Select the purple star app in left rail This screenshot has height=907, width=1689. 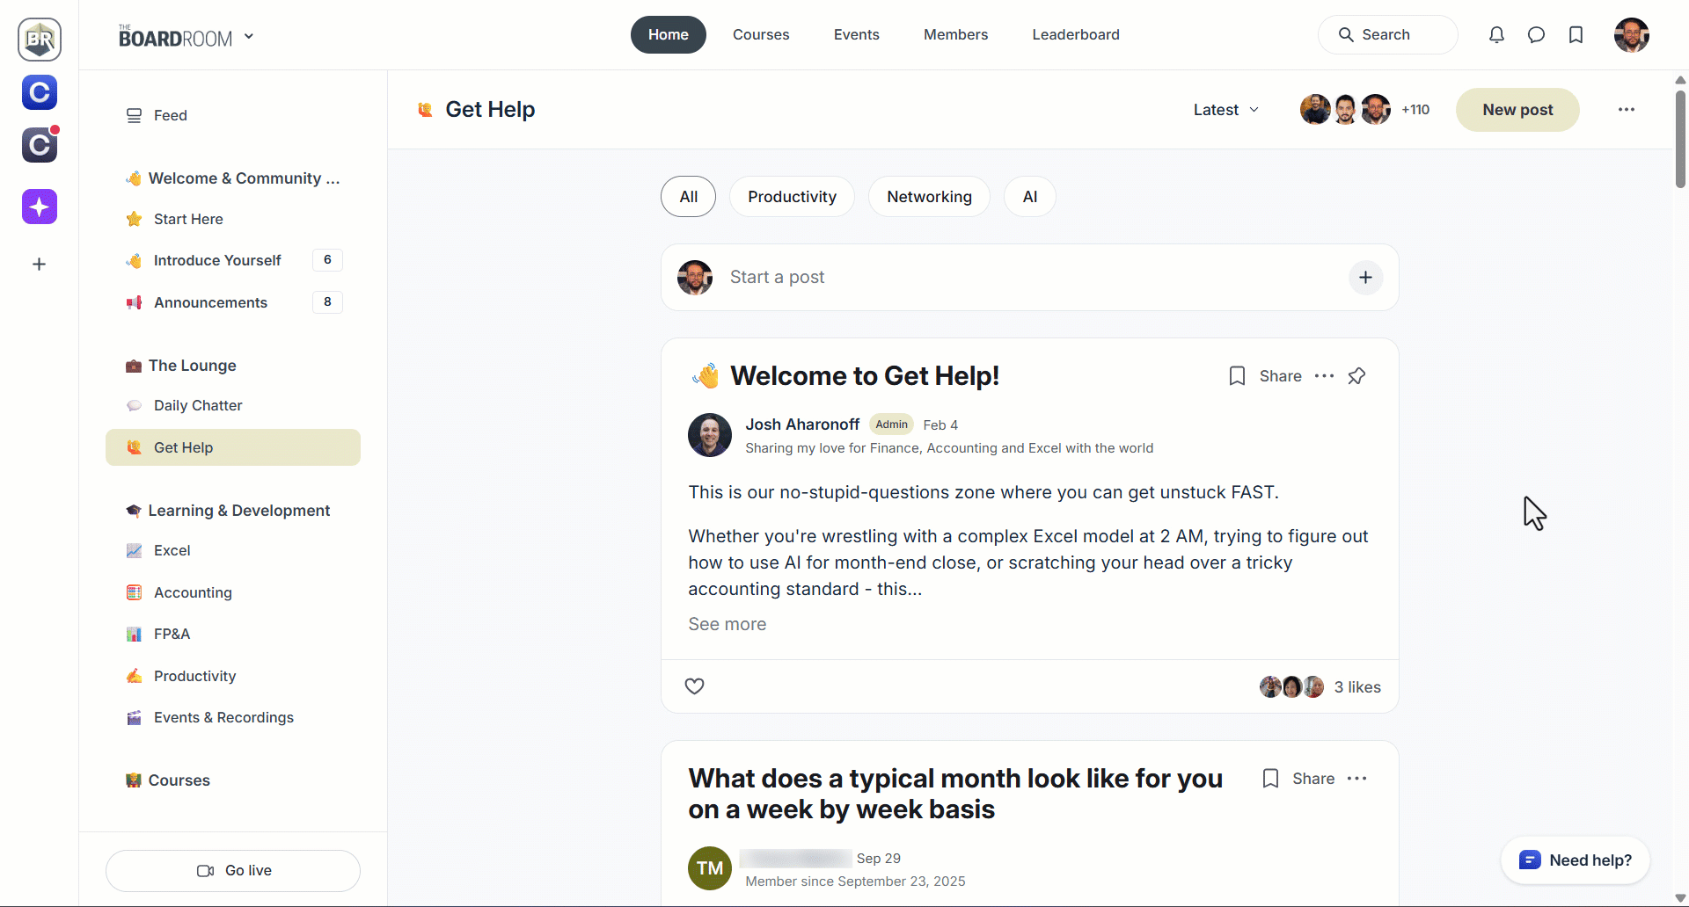point(39,207)
